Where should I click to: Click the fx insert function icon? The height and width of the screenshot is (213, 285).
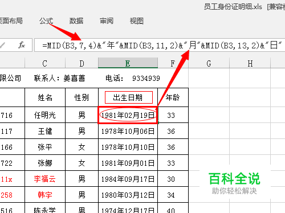(x=22, y=45)
